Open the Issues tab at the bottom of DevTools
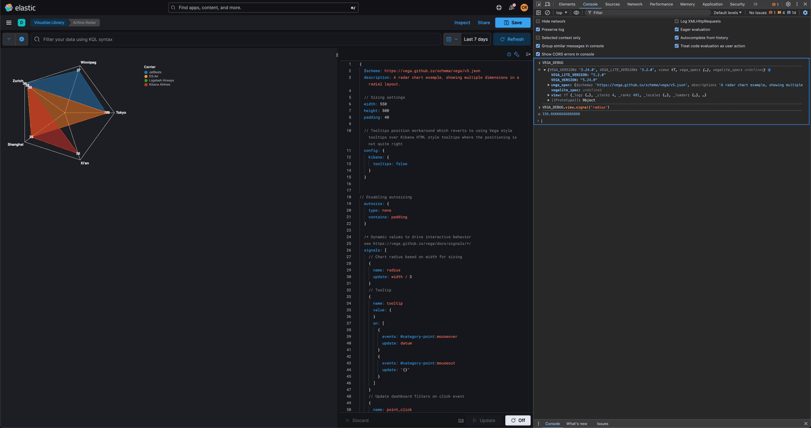Viewport: 811px width, 428px height. tap(602, 424)
